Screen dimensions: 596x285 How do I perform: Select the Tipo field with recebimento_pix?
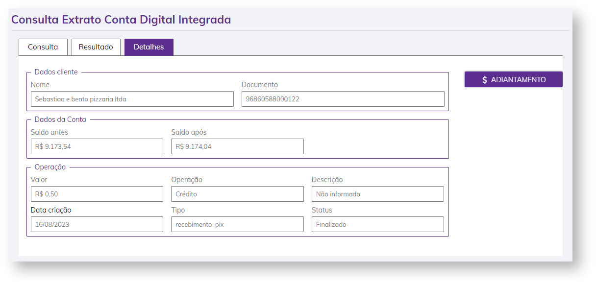pos(237,224)
